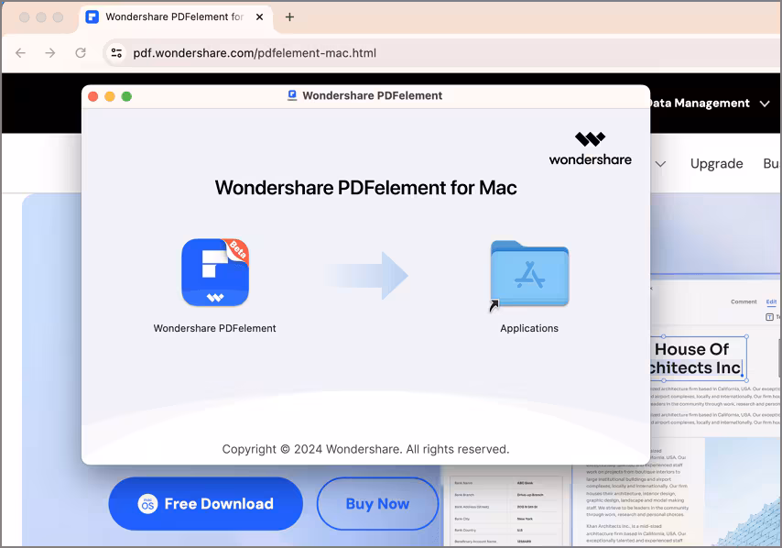
Task: Click the PDFelement favicon in browser tab
Action: coord(92,17)
